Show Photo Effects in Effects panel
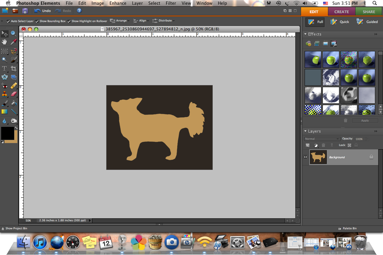The height and width of the screenshot is (255, 383). pyautogui.click(x=326, y=44)
